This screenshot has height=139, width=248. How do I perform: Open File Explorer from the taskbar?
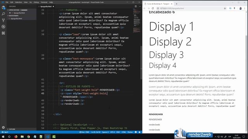point(22,136)
